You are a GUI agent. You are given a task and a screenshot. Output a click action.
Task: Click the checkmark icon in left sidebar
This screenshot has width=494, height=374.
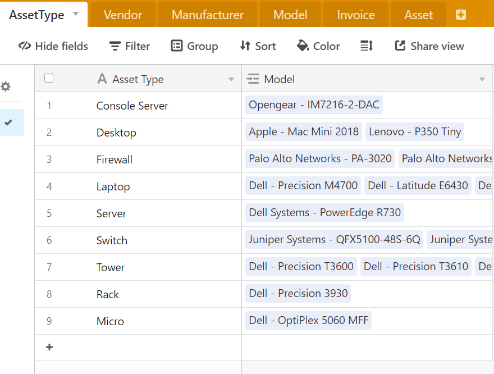(x=8, y=122)
